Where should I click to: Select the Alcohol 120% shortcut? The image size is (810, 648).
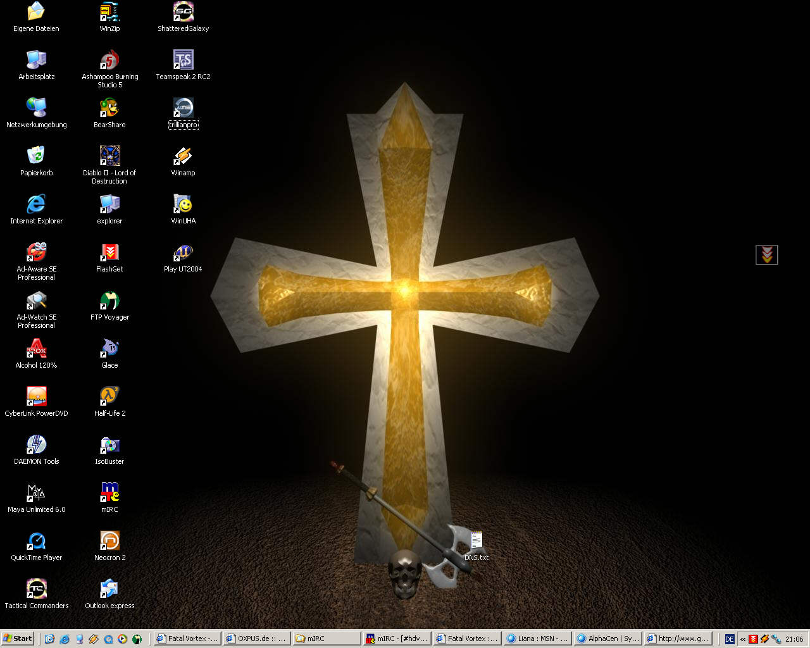pyautogui.click(x=36, y=349)
